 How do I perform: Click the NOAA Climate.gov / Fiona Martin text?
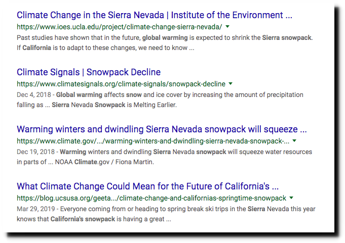[x=104, y=162]
